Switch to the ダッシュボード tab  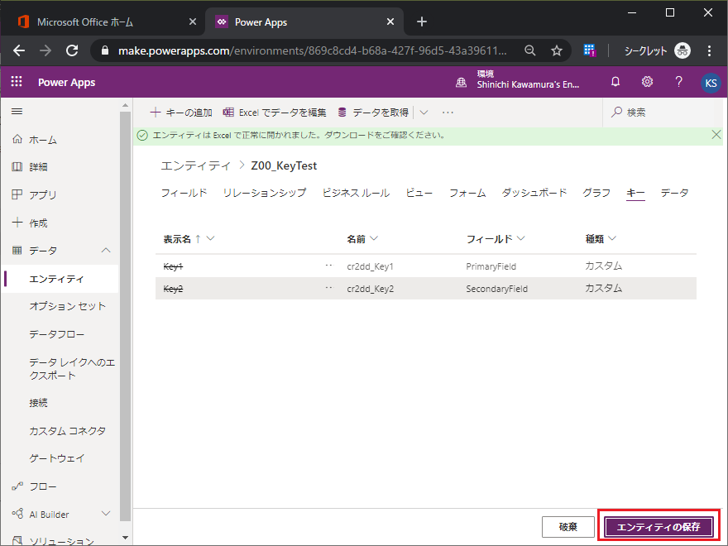point(534,193)
